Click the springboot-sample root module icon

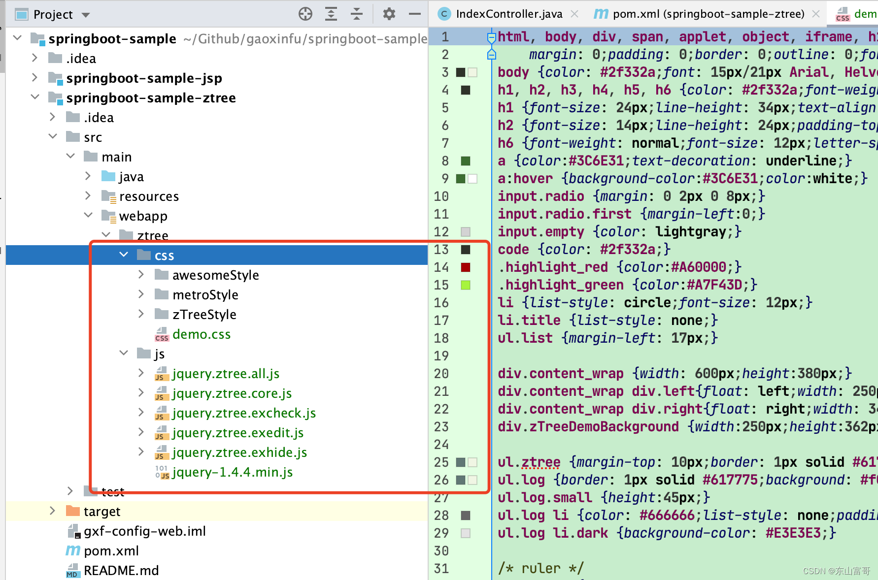(x=38, y=39)
